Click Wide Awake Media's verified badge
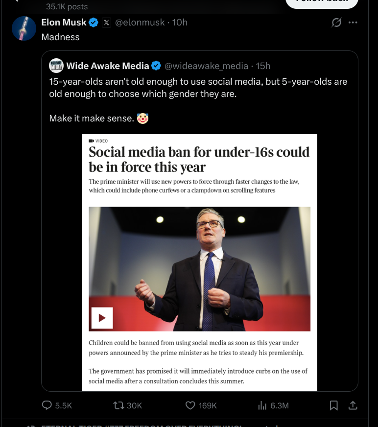 156,66
